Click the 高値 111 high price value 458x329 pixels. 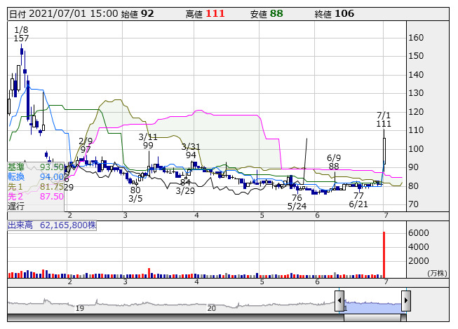click(x=205, y=14)
